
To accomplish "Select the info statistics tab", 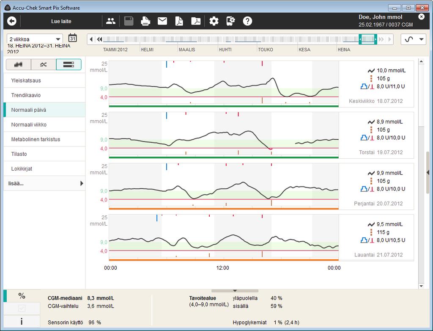I will pyautogui.click(x=22, y=321).
